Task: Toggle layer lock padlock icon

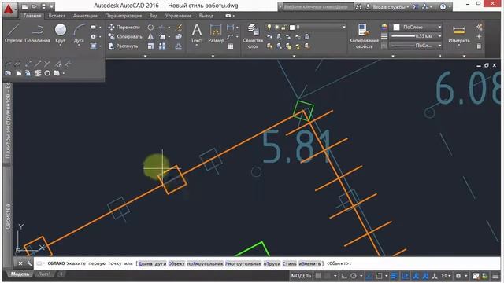Action: pyautogui.click(x=283, y=28)
